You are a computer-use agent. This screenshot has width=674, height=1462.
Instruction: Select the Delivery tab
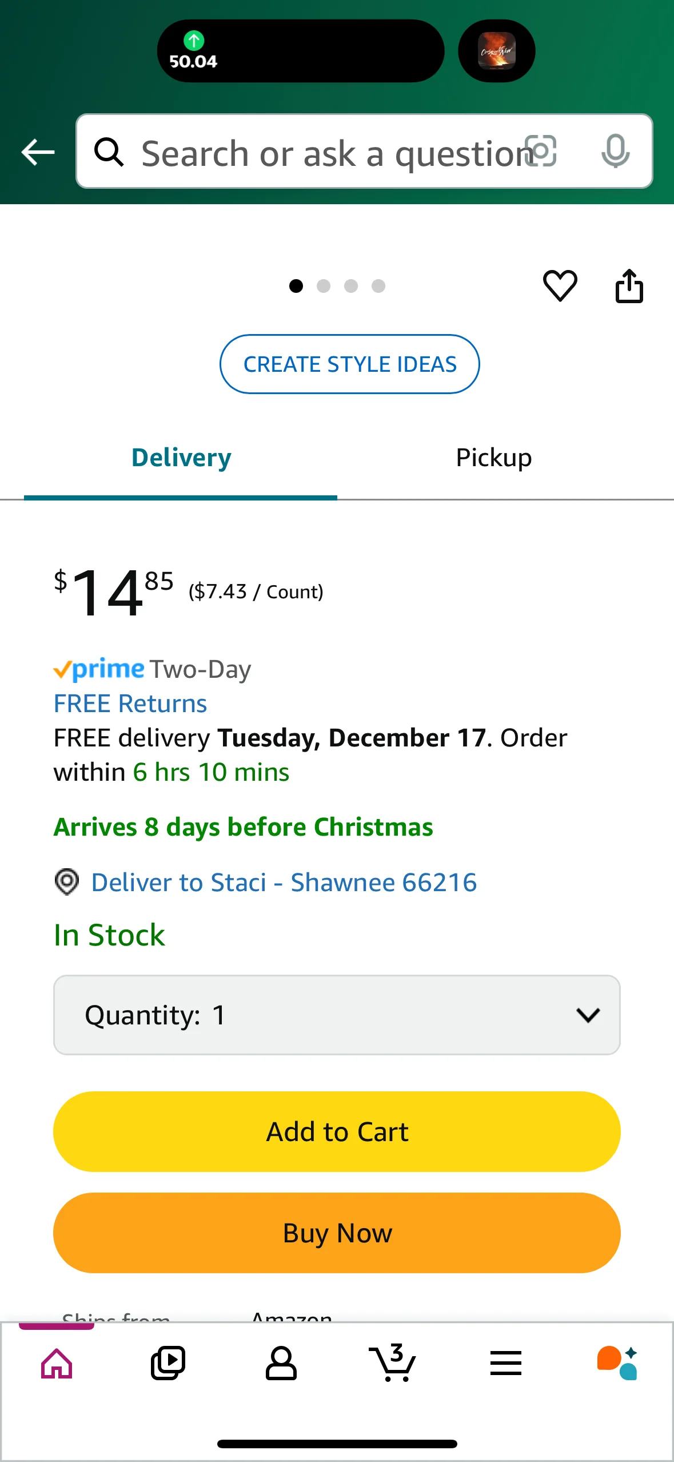[x=181, y=458]
